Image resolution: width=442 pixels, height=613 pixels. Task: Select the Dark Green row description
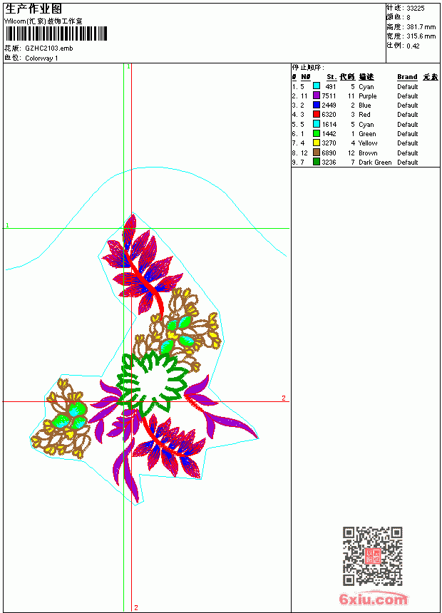coord(375,163)
